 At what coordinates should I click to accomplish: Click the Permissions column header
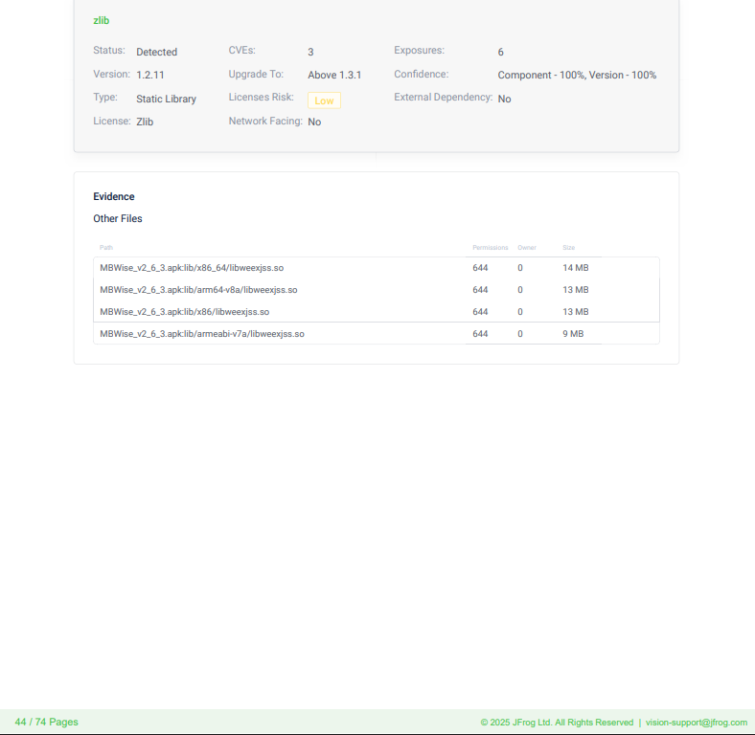(490, 248)
